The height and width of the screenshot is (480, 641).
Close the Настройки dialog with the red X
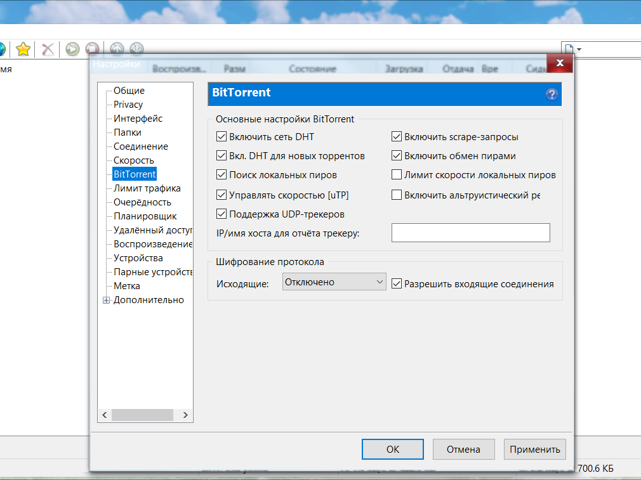pos(560,63)
